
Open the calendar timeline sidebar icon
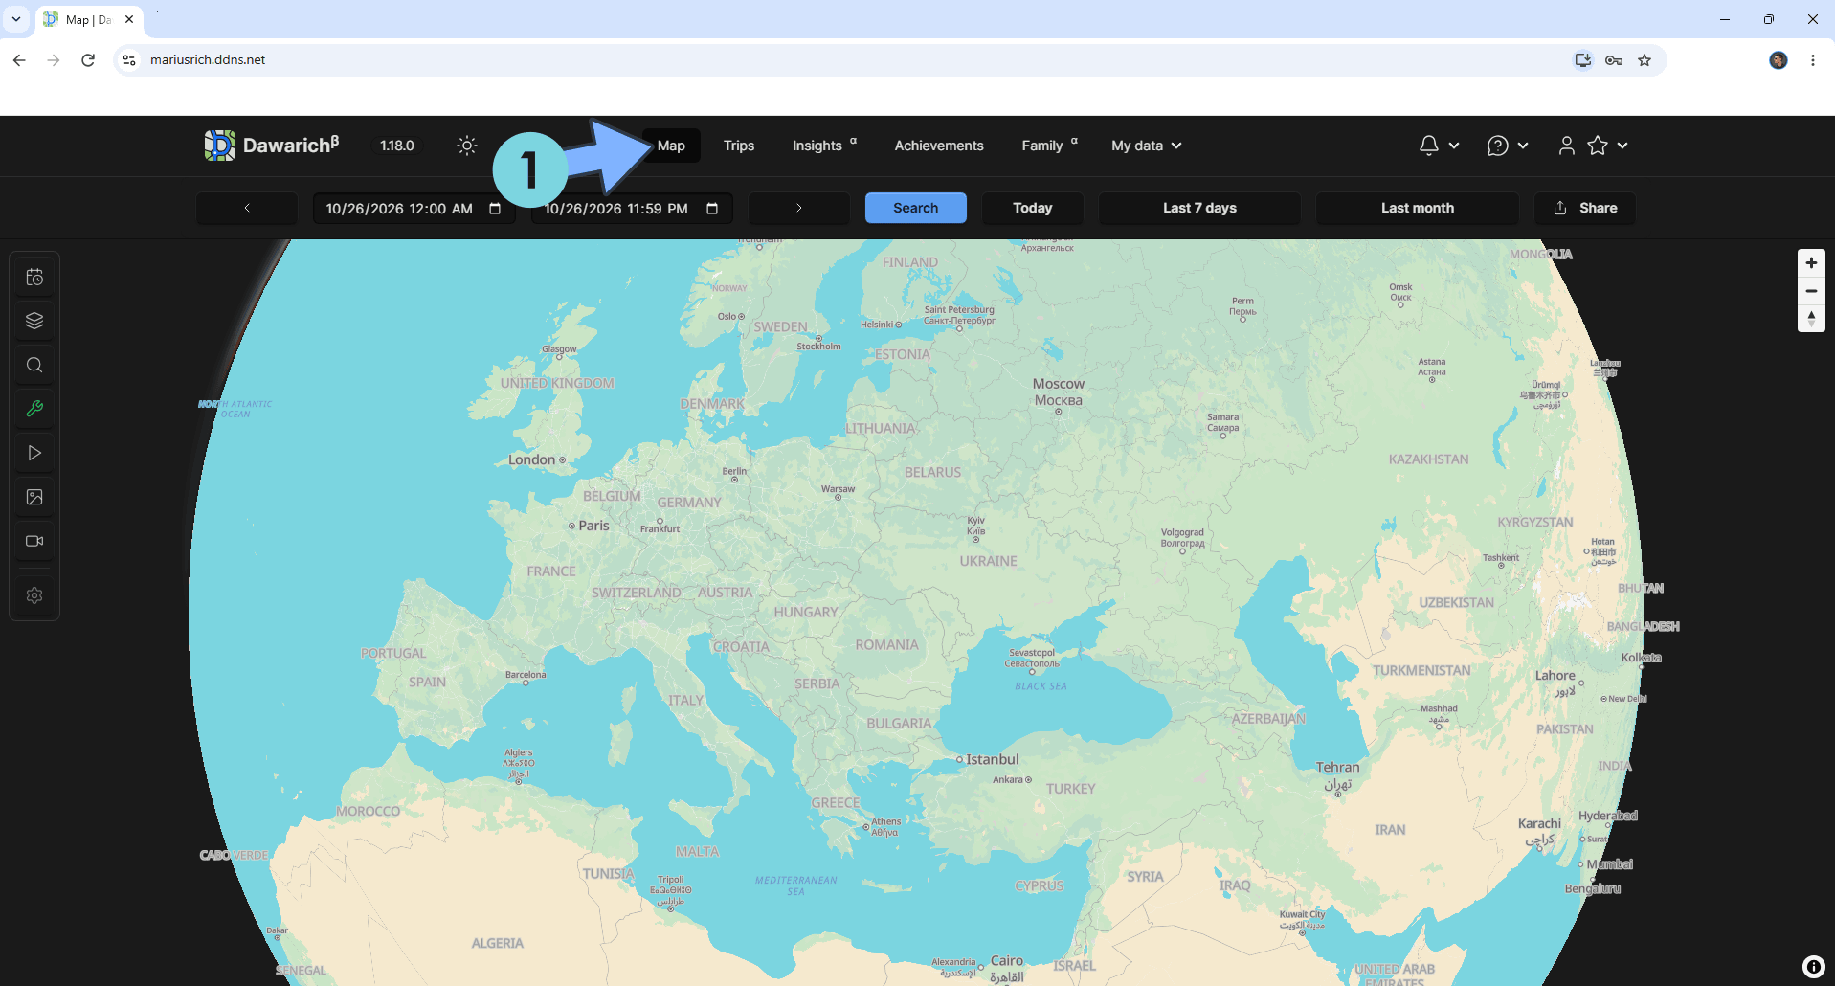pyautogui.click(x=34, y=278)
